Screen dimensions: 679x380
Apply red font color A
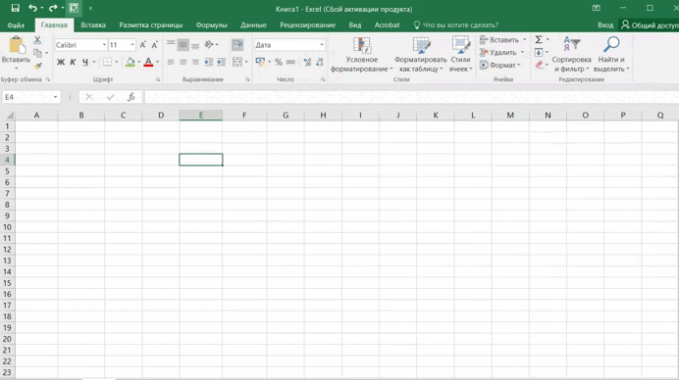148,63
